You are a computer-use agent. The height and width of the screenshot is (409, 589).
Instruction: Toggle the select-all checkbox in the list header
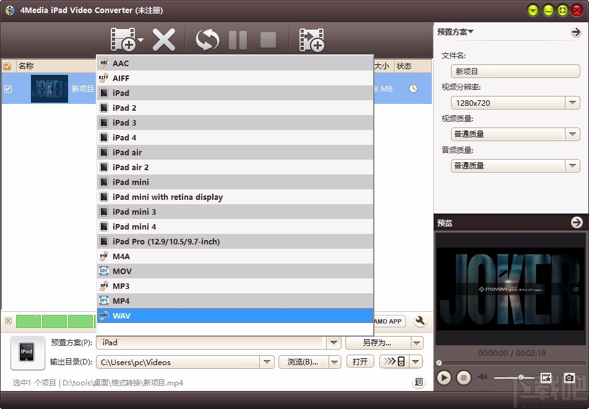tap(7, 66)
